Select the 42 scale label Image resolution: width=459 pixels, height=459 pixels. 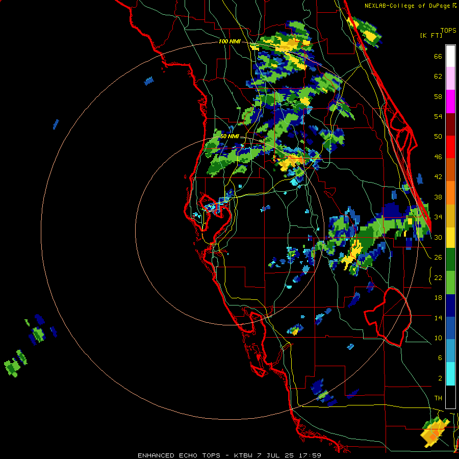click(438, 177)
